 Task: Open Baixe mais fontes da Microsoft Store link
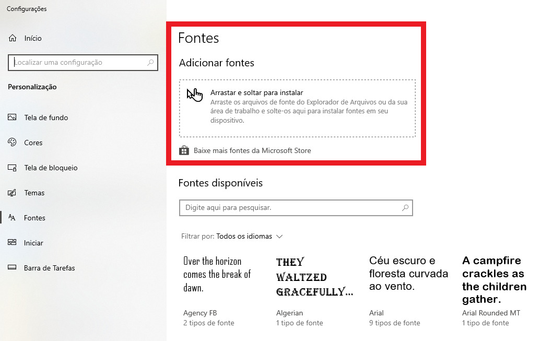click(x=252, y=150)
